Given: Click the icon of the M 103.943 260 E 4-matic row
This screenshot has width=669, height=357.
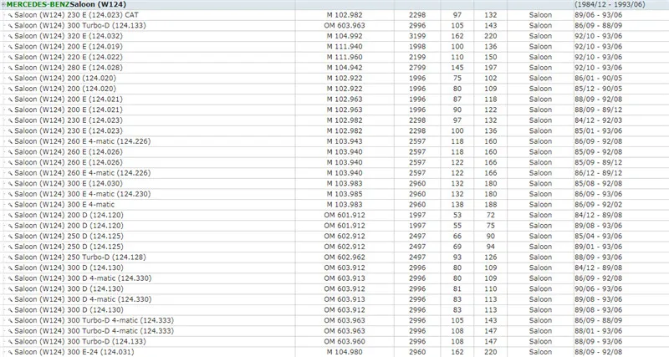Looking at the screenshot, I should pyautogui.click(x=10, y=141).
